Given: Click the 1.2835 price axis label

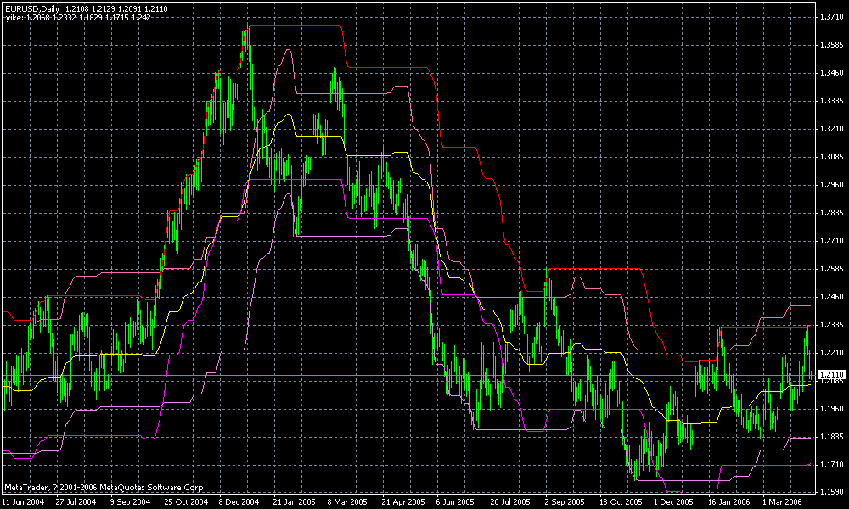Looking at the screenshot, I should click(832, 213).
